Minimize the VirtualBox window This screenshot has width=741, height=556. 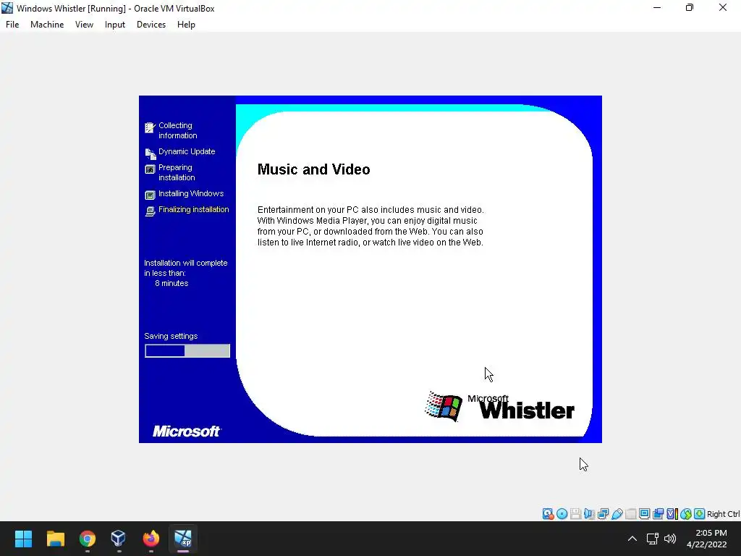pos(657,7)
